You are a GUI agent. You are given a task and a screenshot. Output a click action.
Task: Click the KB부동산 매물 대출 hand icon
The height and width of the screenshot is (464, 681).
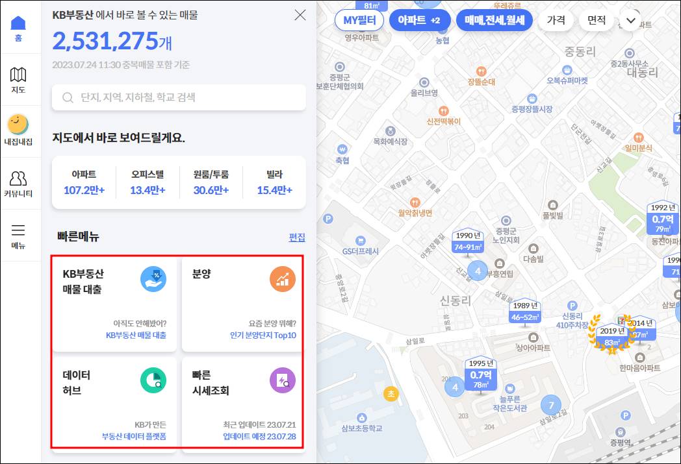pyautogui.click(x=153, y=279)
